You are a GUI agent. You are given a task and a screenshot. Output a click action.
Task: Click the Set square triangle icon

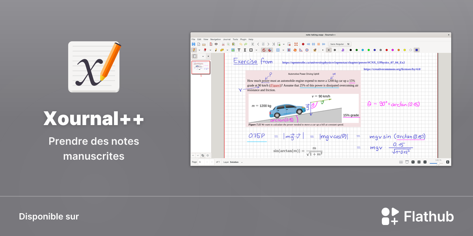[x=301, y=50]
